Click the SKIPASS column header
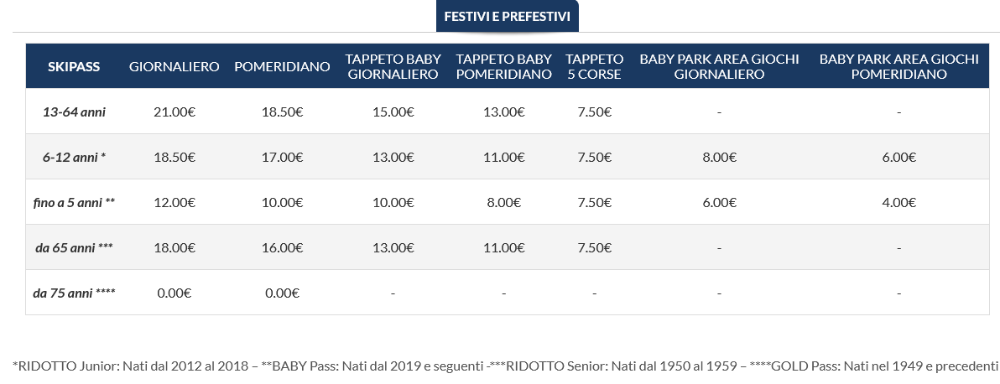The width and height of the screenshot is (1000, 384). pyautogui.click(x=74, y=66)
